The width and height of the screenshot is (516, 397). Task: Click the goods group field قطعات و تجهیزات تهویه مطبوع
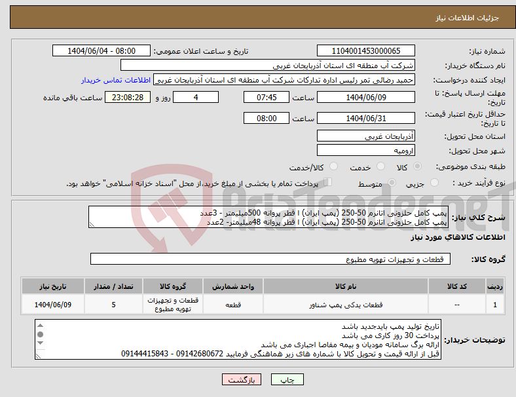[x=270, y=259]
